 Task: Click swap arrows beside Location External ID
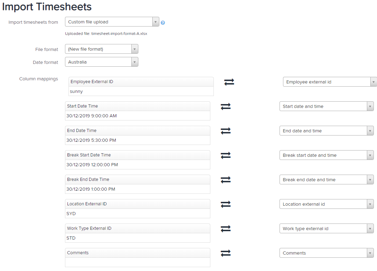(225, 204)
